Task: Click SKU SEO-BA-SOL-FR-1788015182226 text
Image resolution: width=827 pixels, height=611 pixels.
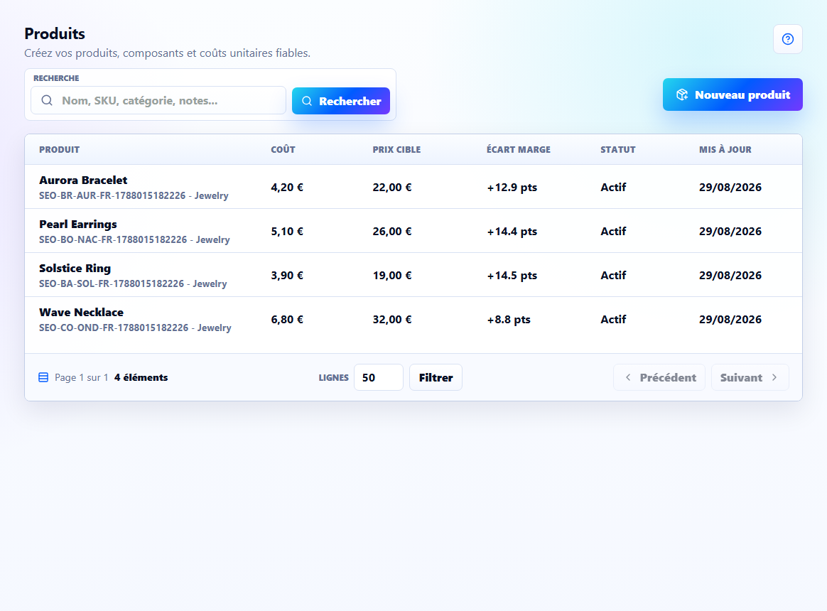Action: click(112, 284)
